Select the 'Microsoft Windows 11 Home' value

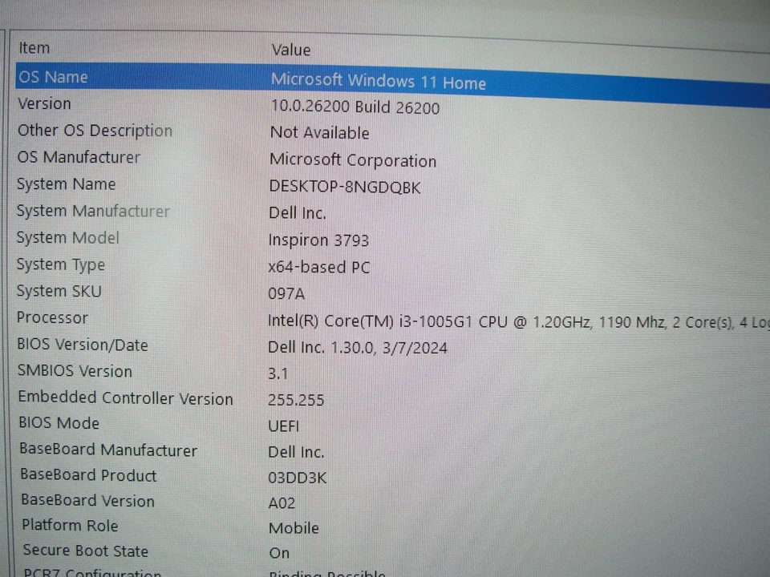point(378,82)
